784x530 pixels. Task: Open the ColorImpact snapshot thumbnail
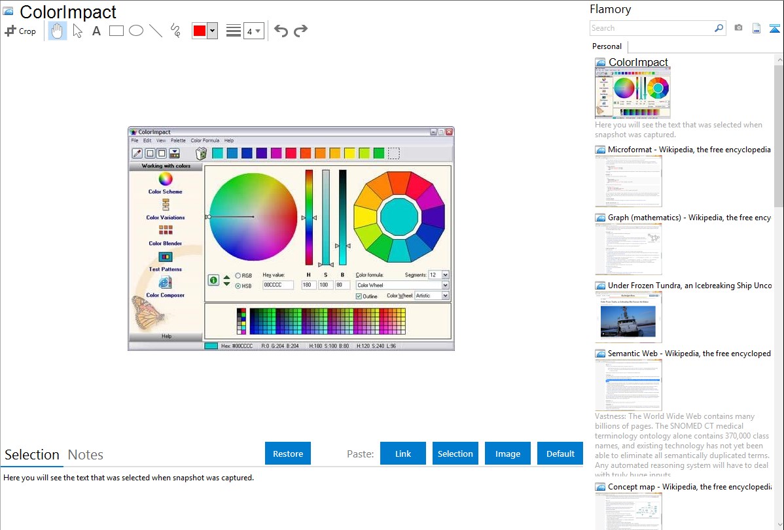tap(632, 93)
